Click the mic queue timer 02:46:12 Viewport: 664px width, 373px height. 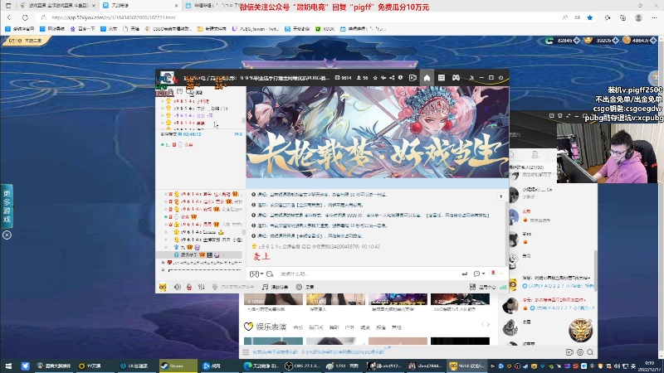coord(193,134)
